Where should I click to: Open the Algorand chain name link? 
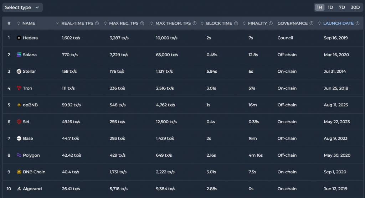[x=32, y=189]
